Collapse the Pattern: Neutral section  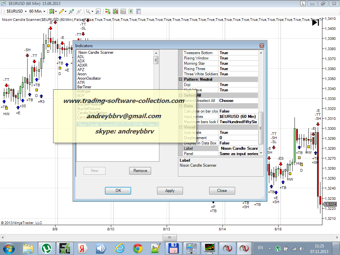tap(181, 79)
